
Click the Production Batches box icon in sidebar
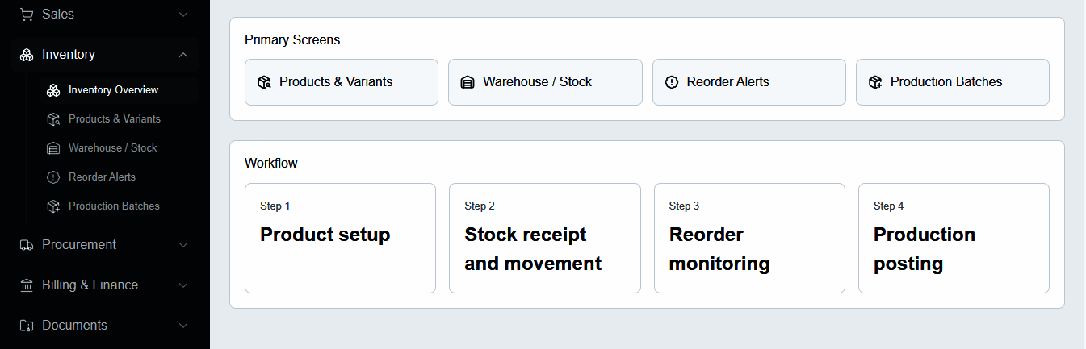[x=53, y=206]
